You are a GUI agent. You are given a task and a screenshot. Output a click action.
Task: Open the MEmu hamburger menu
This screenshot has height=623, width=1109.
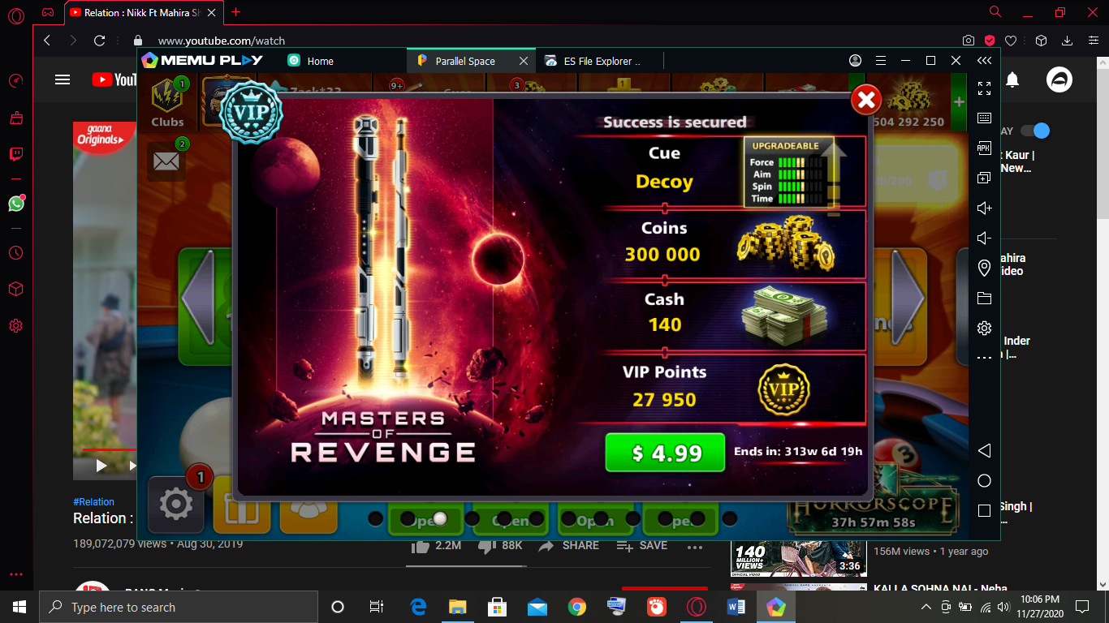point(880,61)
